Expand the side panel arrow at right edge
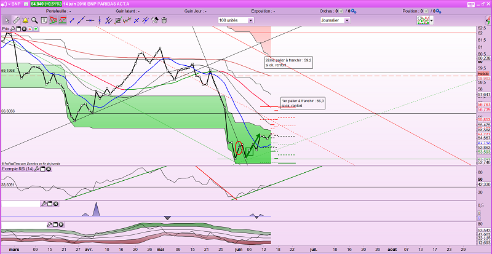This screenshot has width=492, height=254. pos(488,22)
